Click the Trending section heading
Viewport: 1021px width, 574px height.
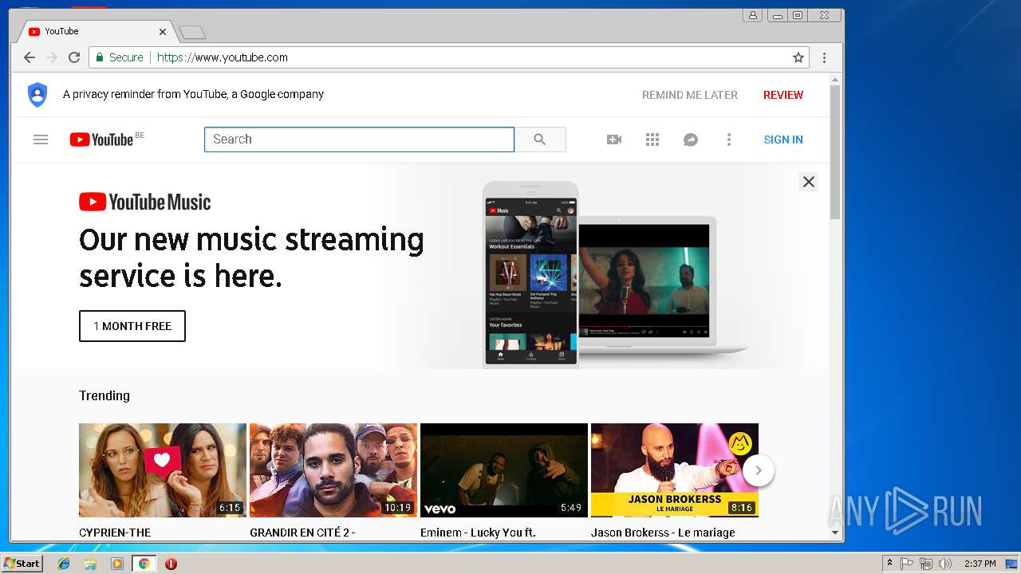pos(104,395)
